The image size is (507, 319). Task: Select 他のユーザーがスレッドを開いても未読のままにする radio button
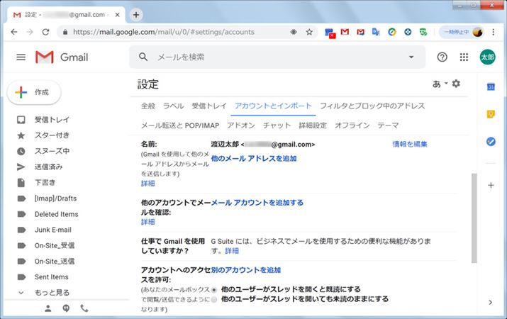click(214, 299)
